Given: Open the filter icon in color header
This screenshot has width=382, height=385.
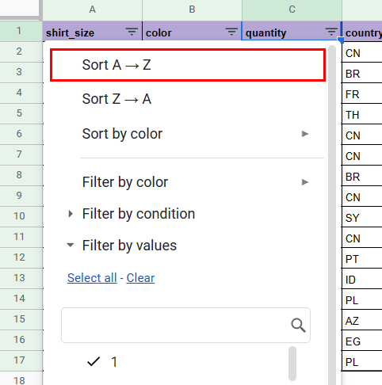Looking at the screenshot, I should click(231, 32).
